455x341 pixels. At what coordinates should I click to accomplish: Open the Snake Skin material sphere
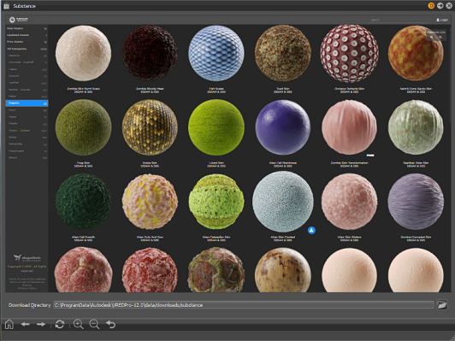pyautogui.click(x=150, y=127)
